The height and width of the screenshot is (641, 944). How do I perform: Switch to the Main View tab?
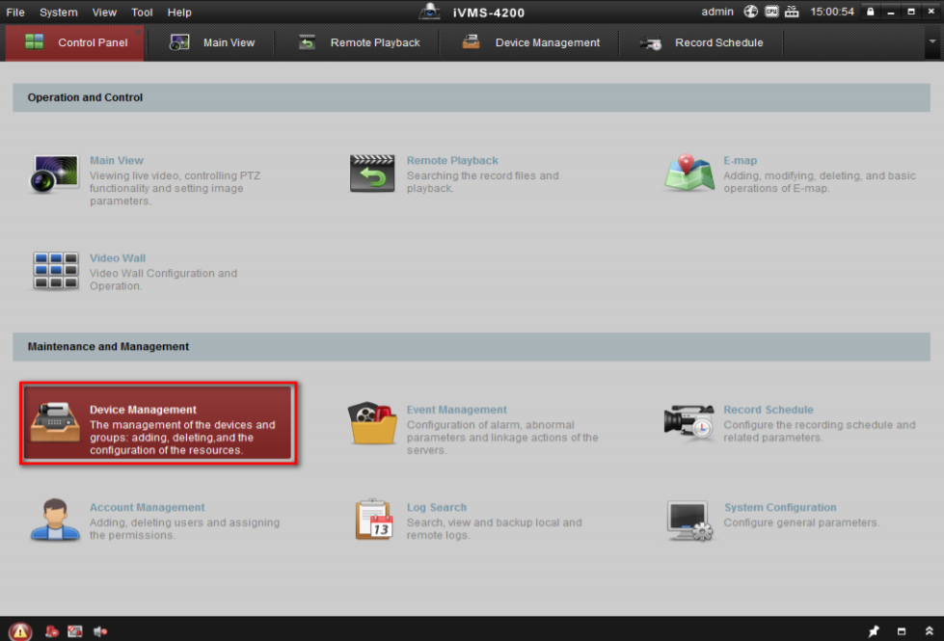[x=212, y=42]
